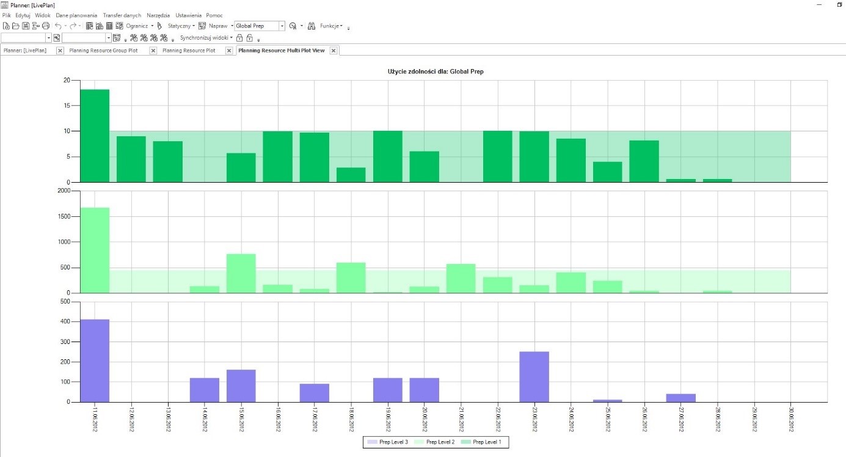Click the percent icon numbered 1
This screenshot has height=457, width=846.
tap(134, 38)
